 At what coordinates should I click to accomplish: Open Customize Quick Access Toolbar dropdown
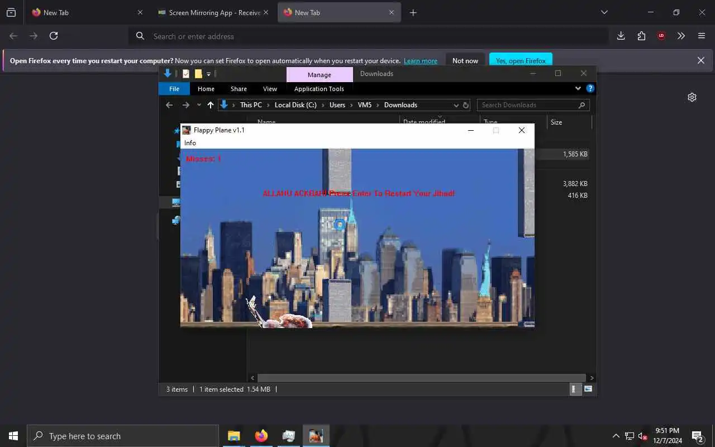coord(208,74)
